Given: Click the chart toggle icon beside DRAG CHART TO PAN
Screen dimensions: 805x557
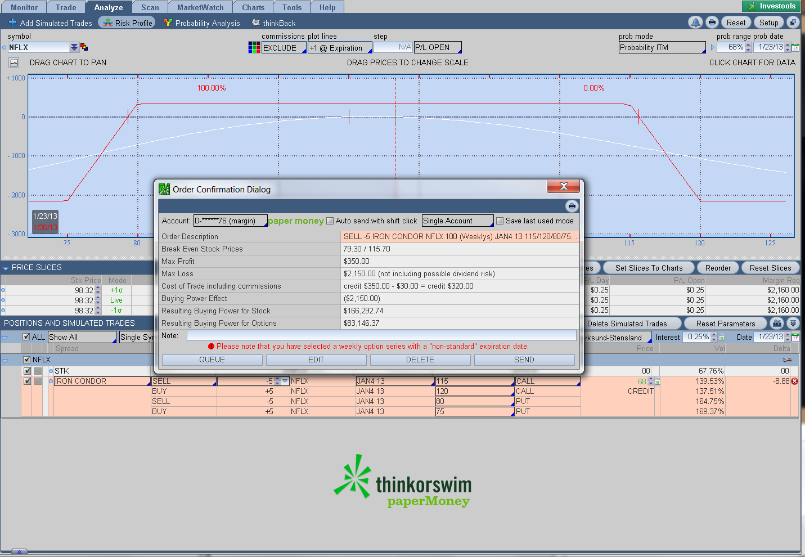Looking at the screenshot, I should click(14, 62).
